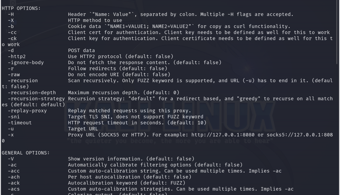The image size is (340, 195).
Task: Click the -timeout flag text
Action: [x=20, y=123]
